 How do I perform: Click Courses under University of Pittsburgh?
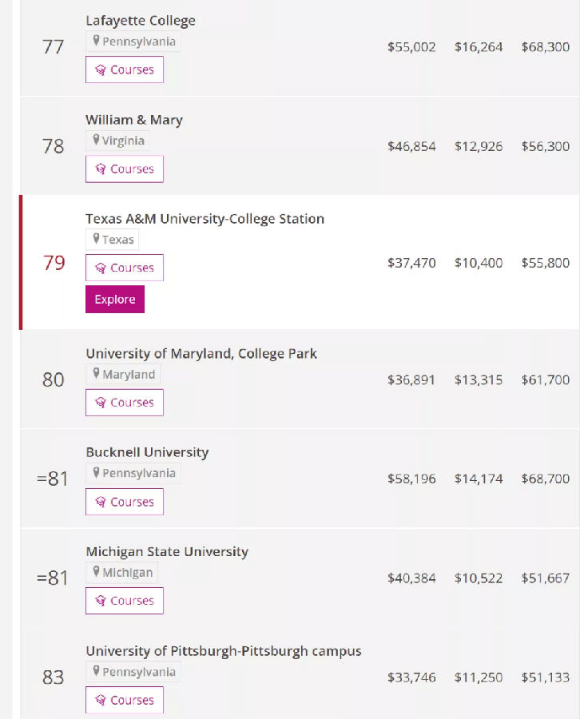click(x=125, y=700)
